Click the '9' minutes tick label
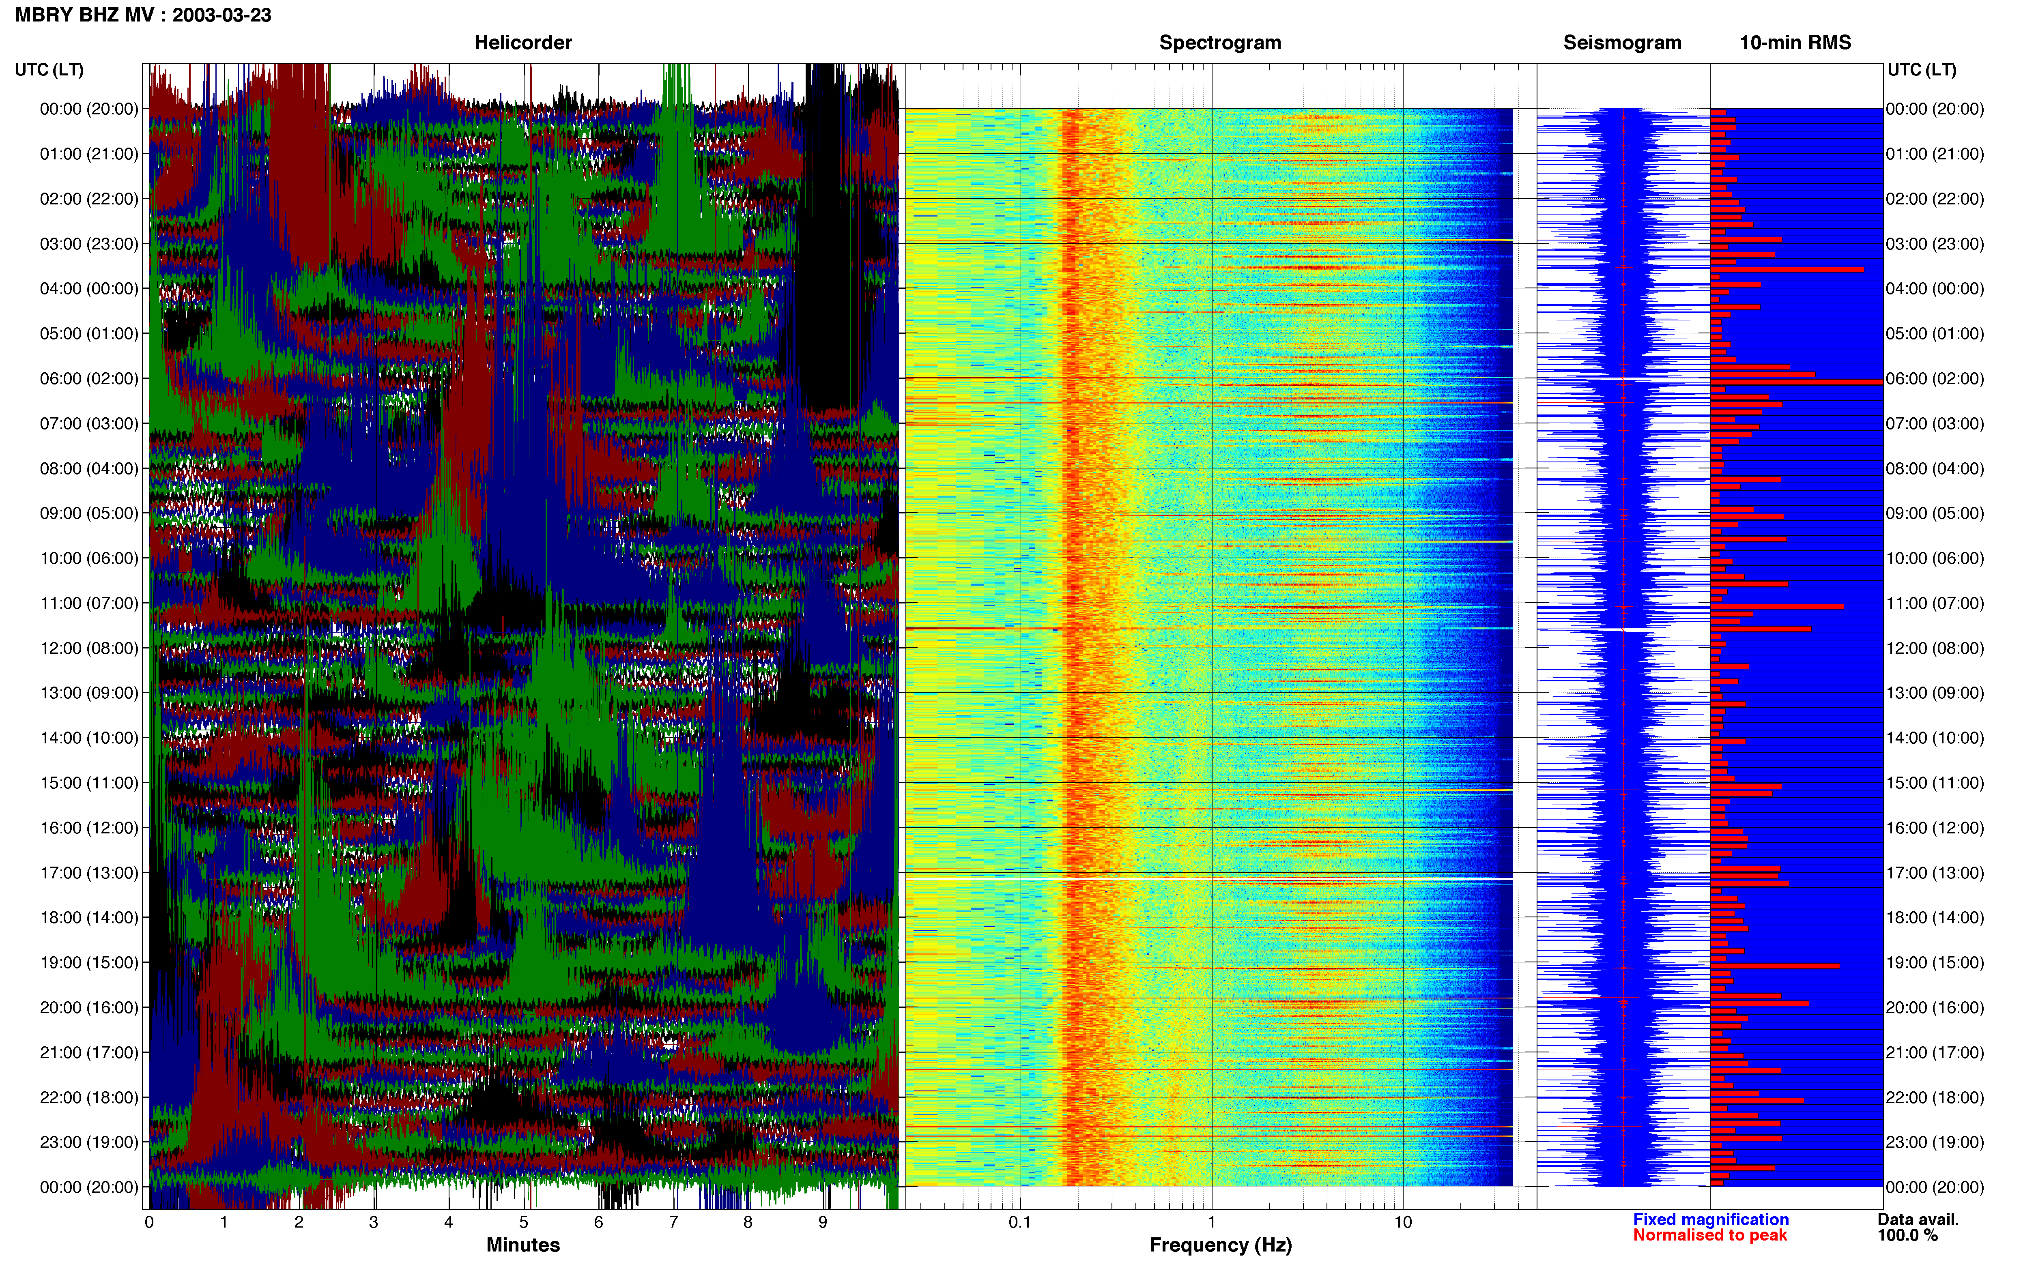Screen dimensions: 2036x1273 [823, 1222]
